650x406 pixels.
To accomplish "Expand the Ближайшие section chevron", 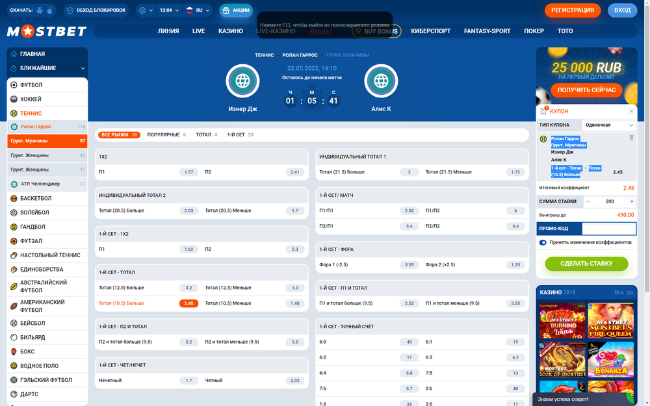I will click(83, 68).
